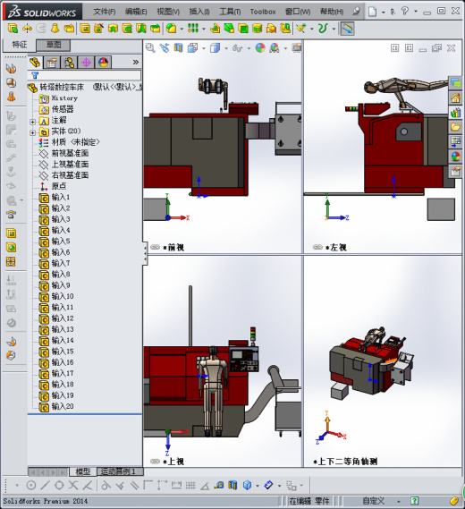Image resolution: width=465 pixels, height=509 pixels.
Task: Select the DisplayManager tab icon
Action: pyautogui.click(x=103, y=62)
